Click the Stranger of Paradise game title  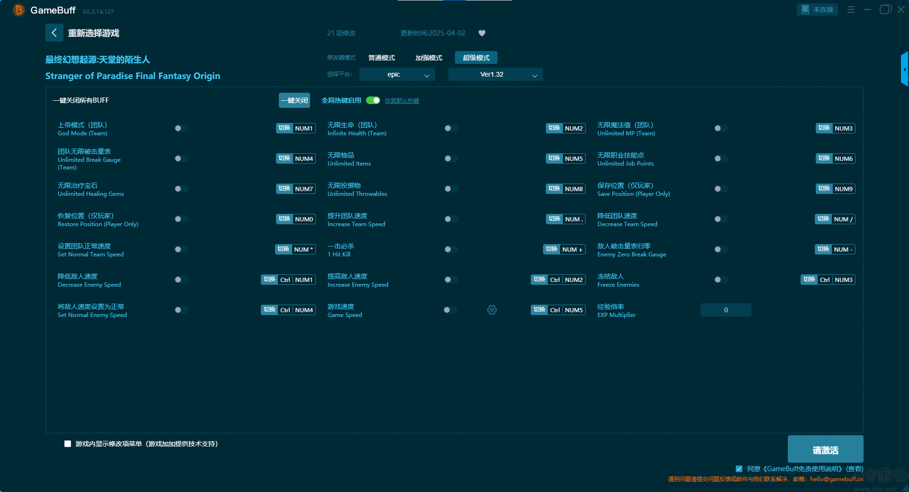click(133, 76)
